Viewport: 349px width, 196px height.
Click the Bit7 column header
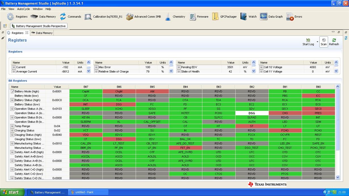[x=85, y=87]
